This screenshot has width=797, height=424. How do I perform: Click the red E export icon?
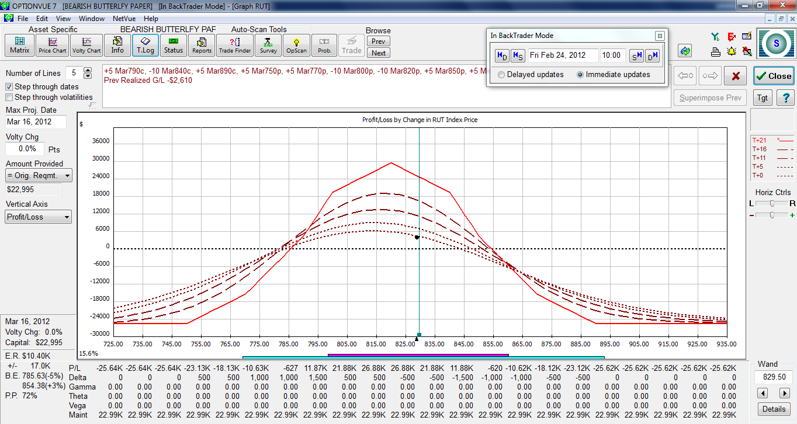(732, 36)
